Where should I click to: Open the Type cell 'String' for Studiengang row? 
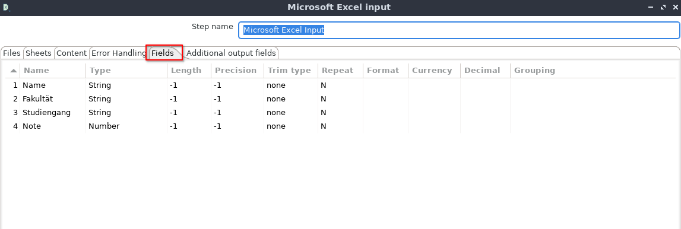(x=126, y=113)
